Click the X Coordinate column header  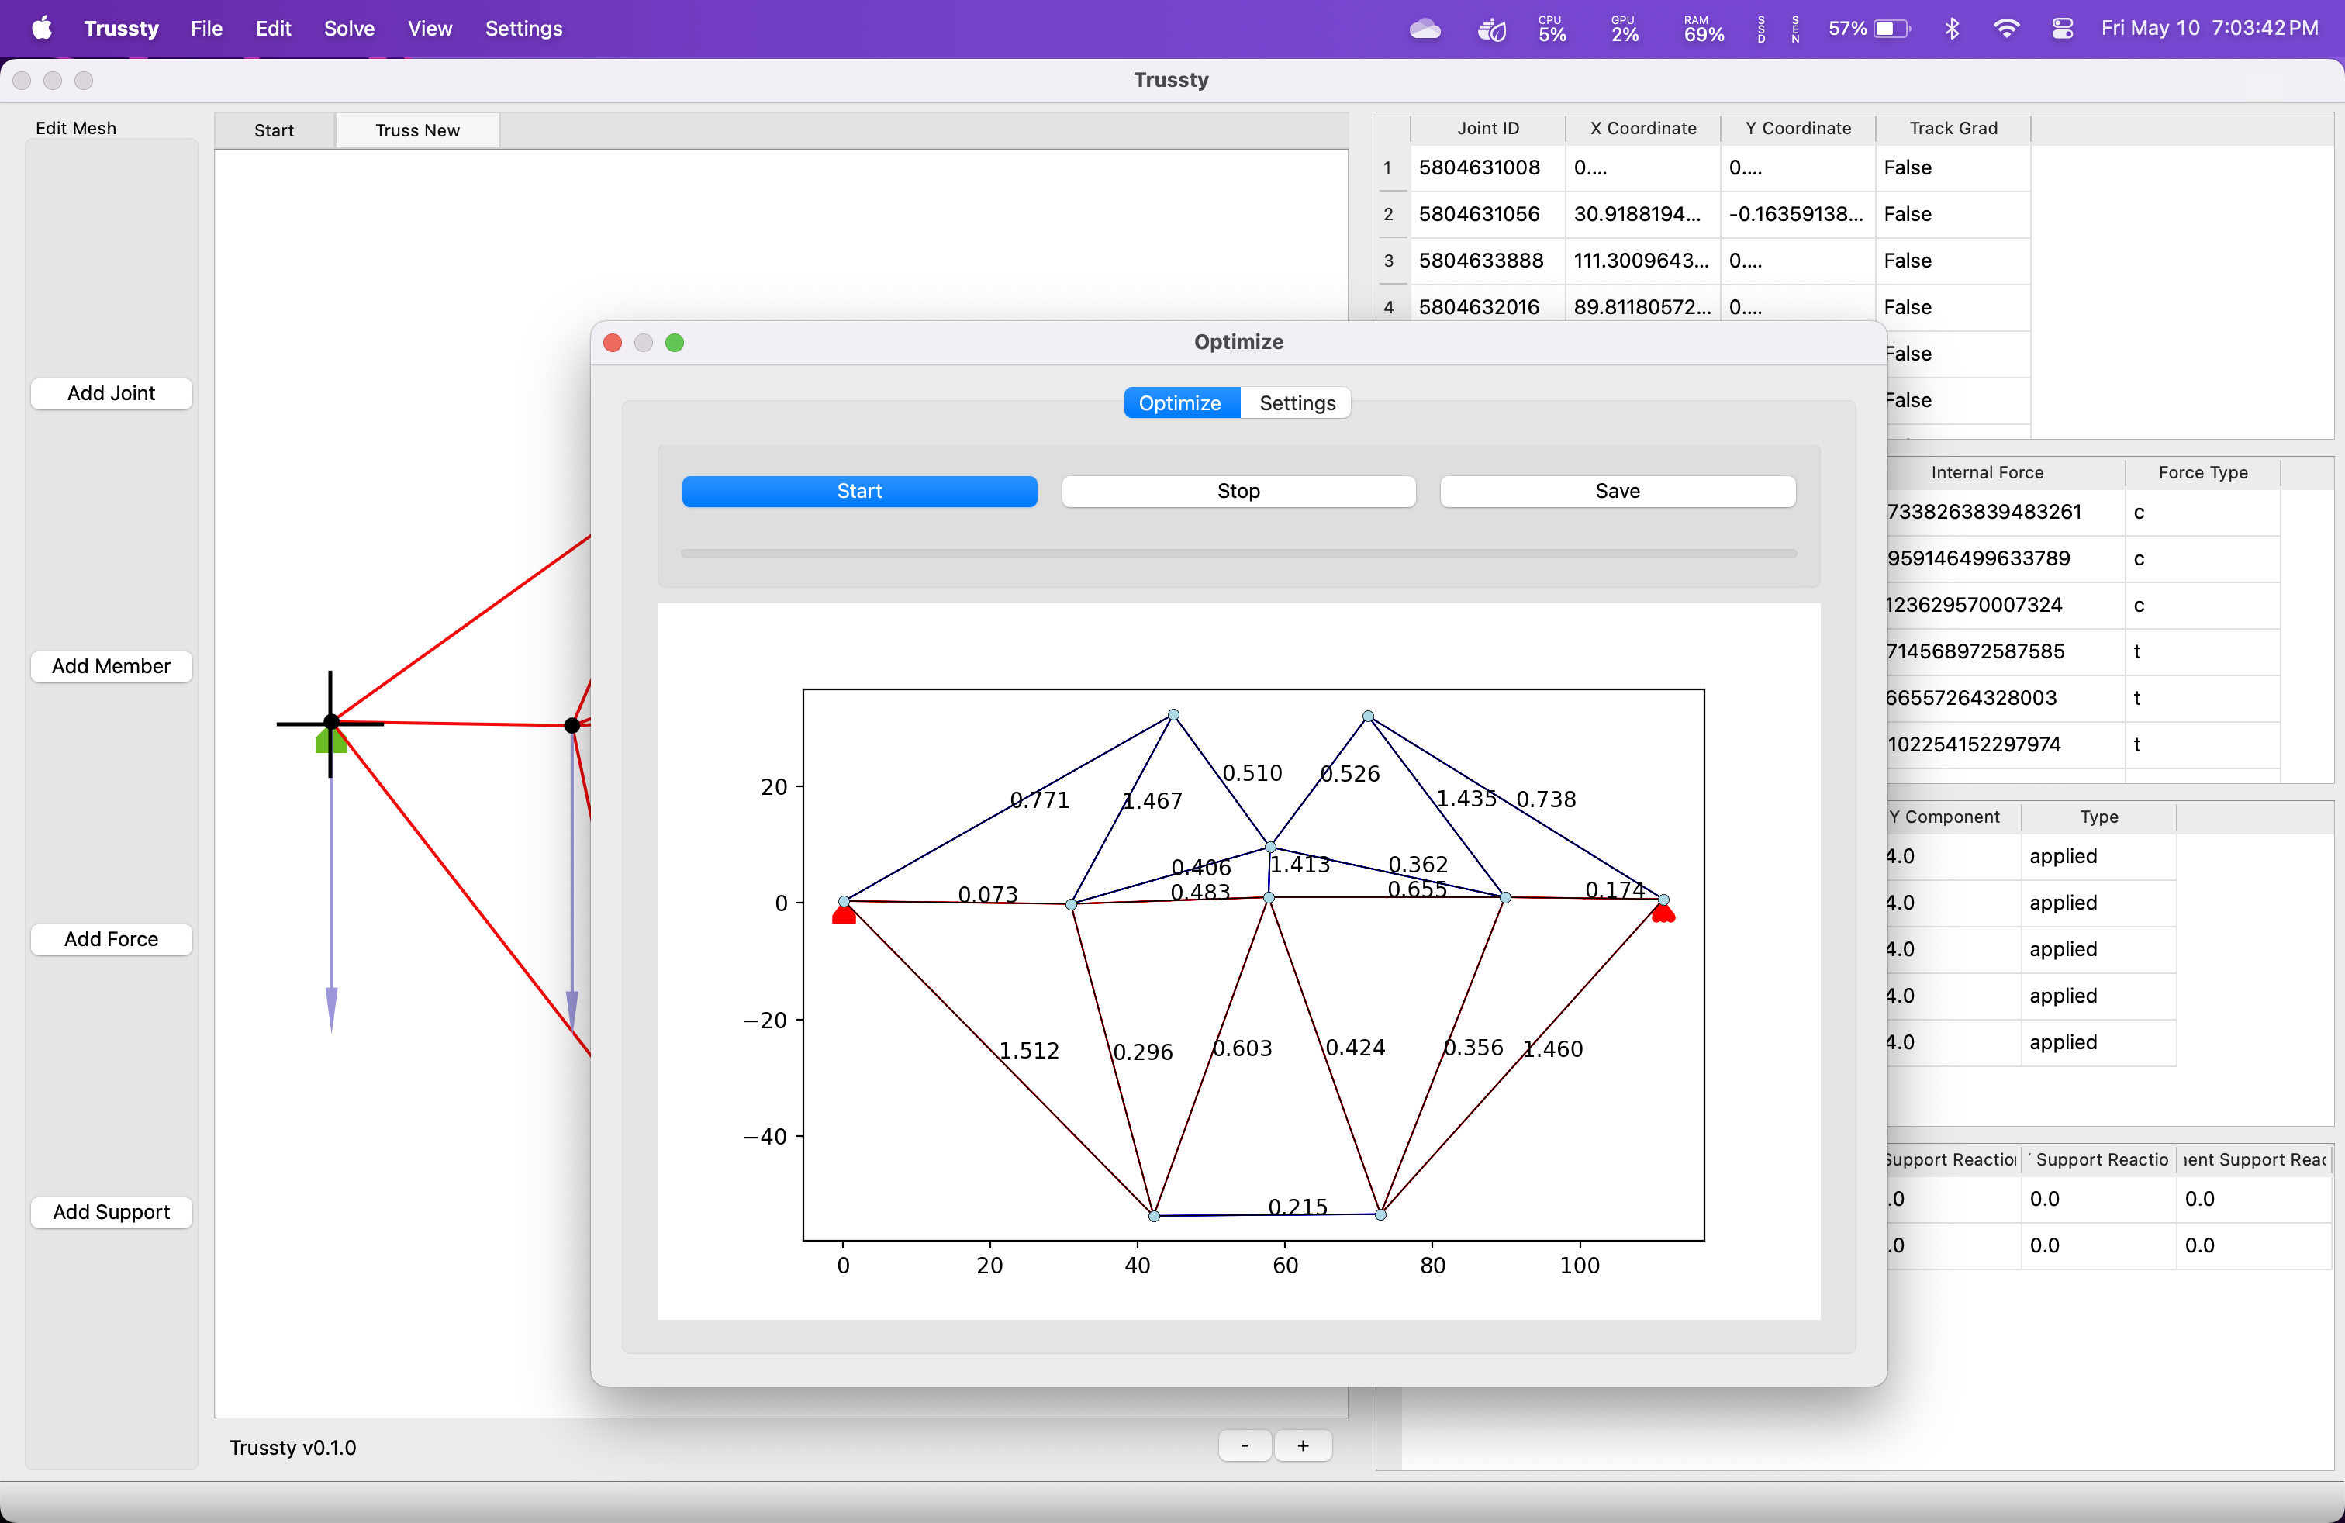click(1642, 128)
